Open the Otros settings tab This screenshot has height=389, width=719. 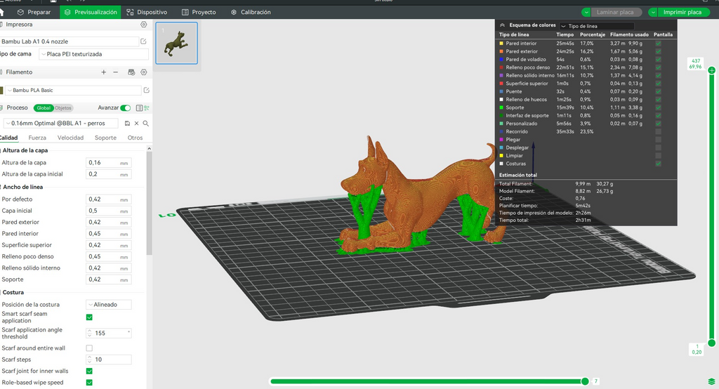point(136,138)
